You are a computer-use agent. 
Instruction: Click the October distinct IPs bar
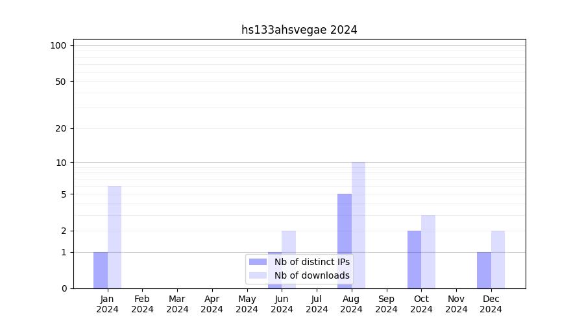tap(414, 259)
